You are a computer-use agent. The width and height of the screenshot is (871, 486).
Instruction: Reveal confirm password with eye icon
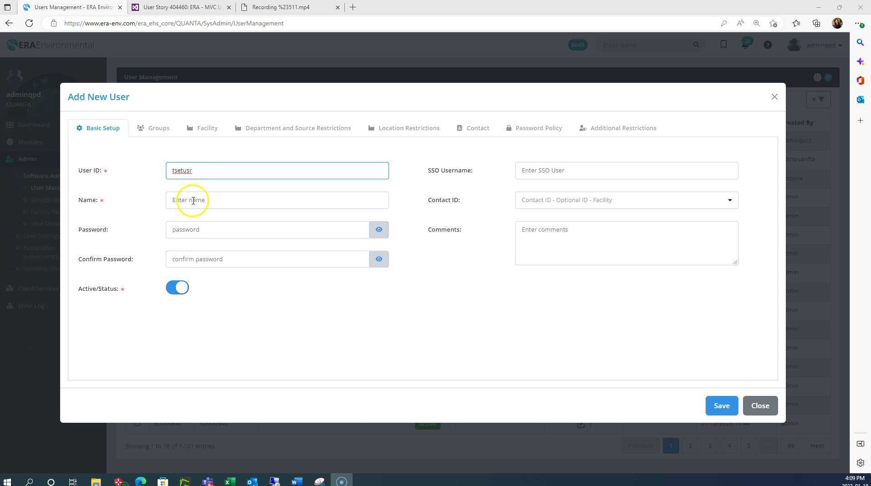tap(379, 259)
